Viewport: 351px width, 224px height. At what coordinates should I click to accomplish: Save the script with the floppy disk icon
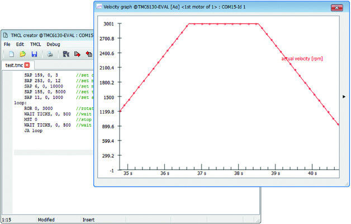[34, 54]
